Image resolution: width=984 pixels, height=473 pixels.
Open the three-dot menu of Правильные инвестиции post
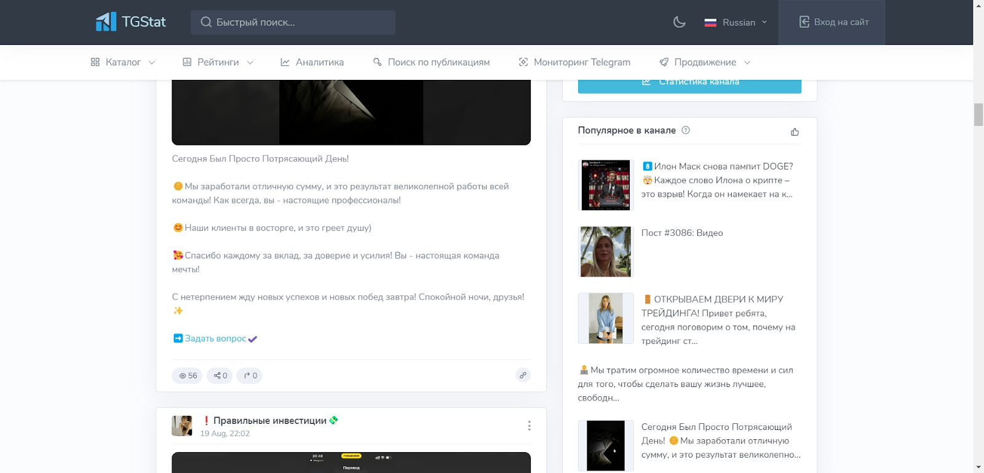(529, 426)
